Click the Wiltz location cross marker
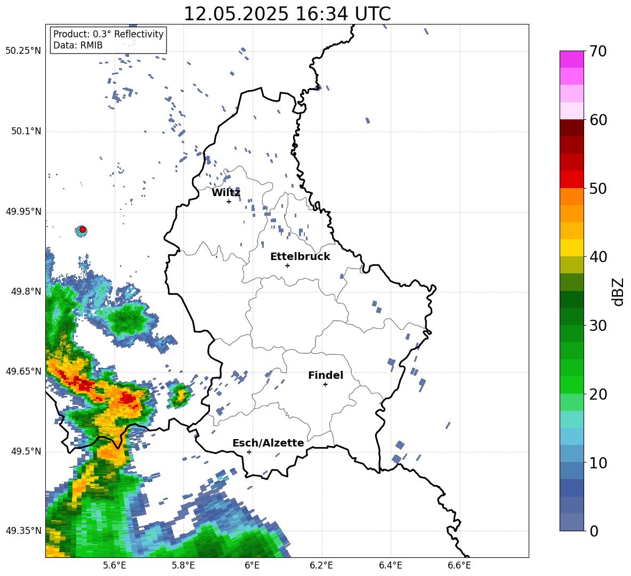Screen dimensions: 631x576 pyautogui.click(x=229, y=201)
